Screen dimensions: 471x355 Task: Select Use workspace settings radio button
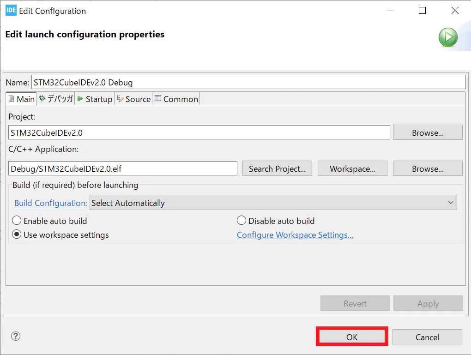click(17, 235)
